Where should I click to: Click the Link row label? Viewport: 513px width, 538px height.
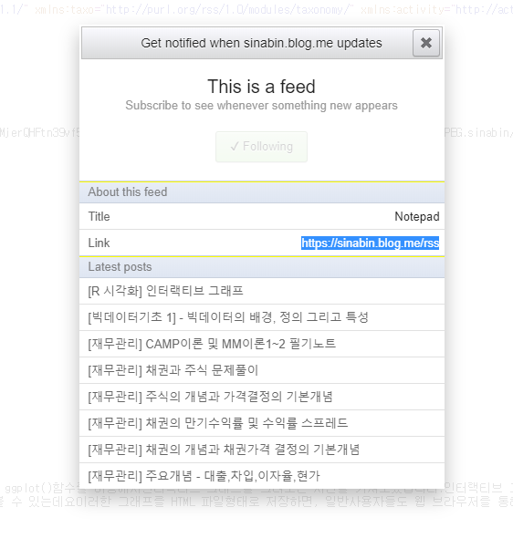tap(99, 243)
